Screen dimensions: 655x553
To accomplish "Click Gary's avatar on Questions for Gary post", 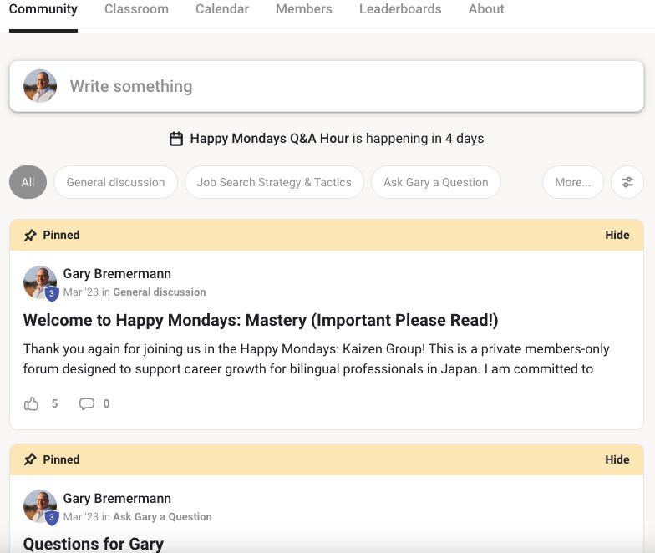I will [40, 507].
